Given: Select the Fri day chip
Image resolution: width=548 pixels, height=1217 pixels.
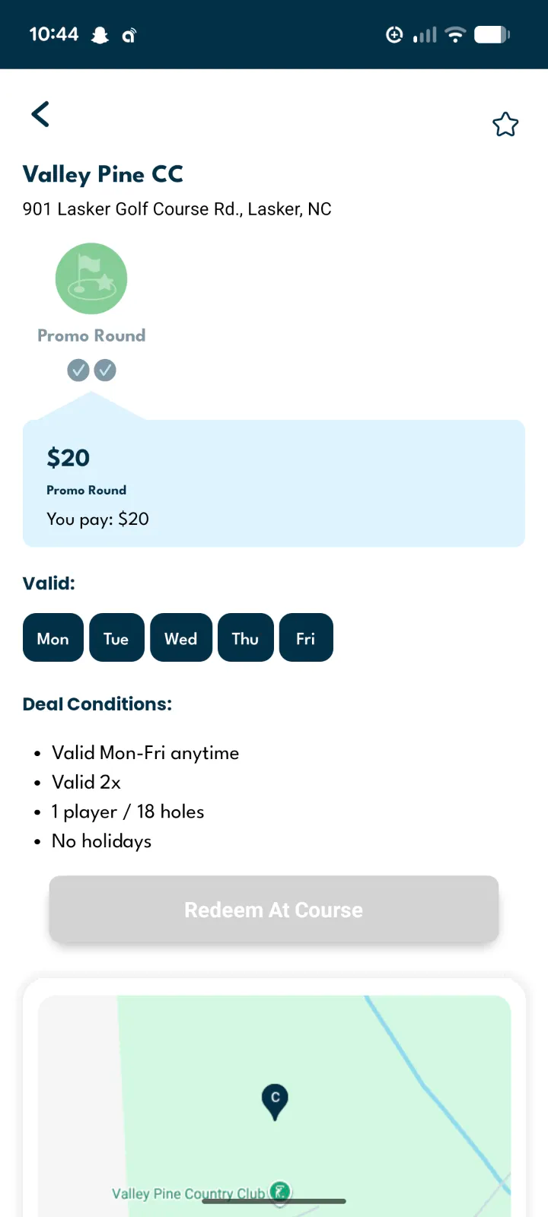Looking at the screenshot, I should coord(306,637).
